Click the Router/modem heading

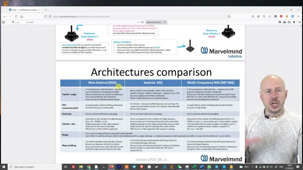(122, 42)
